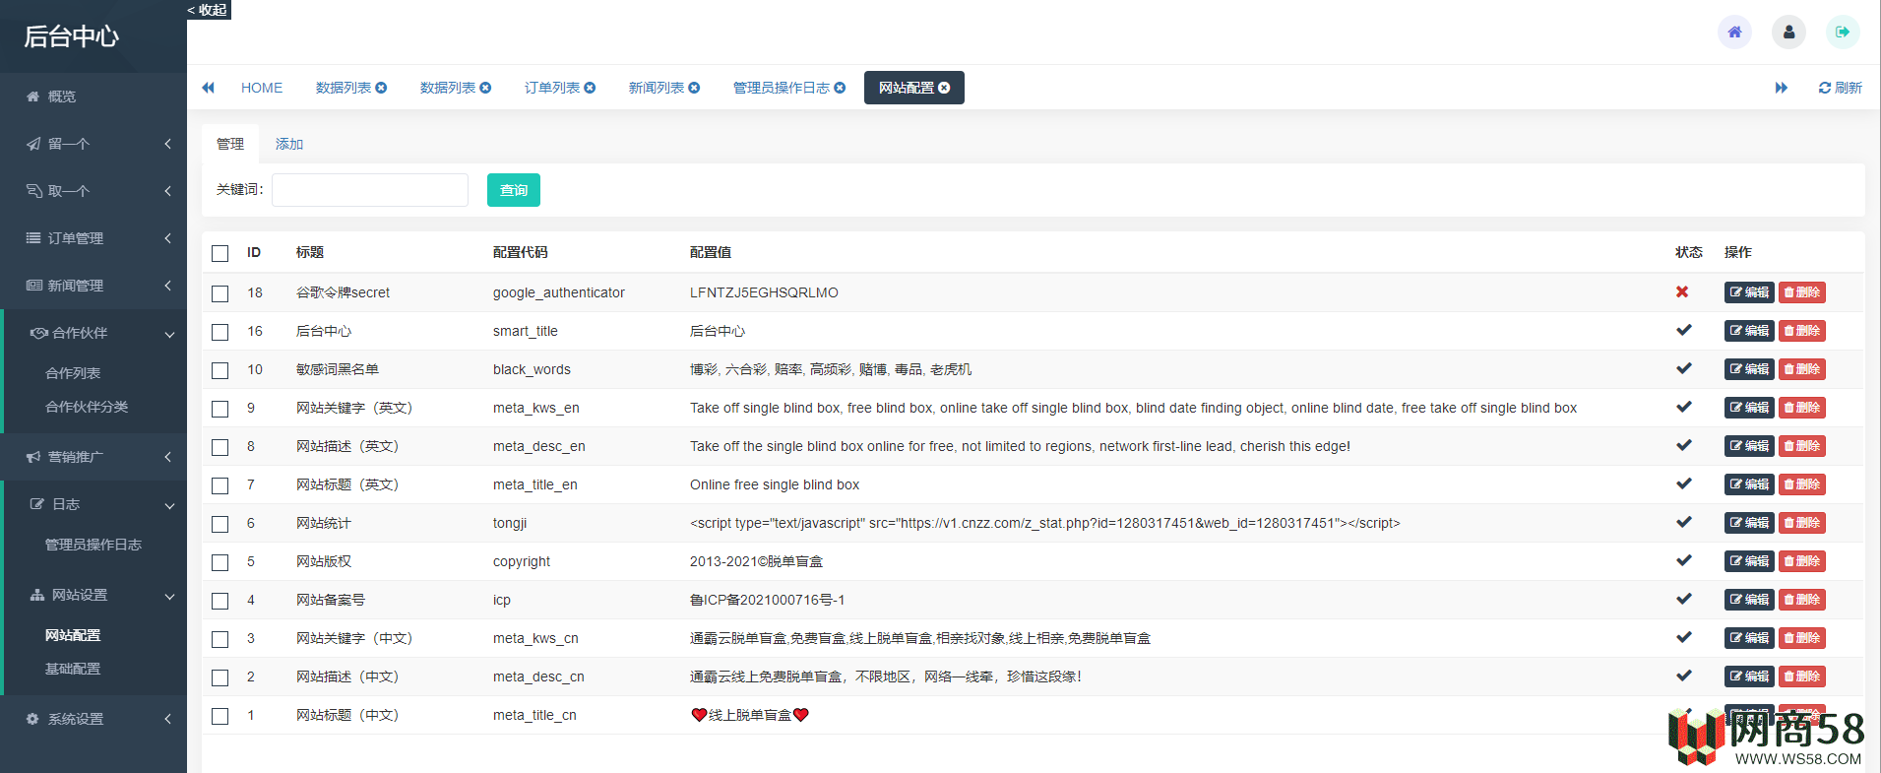Open the 新闻列表 page tab

(x=656, y=88)
